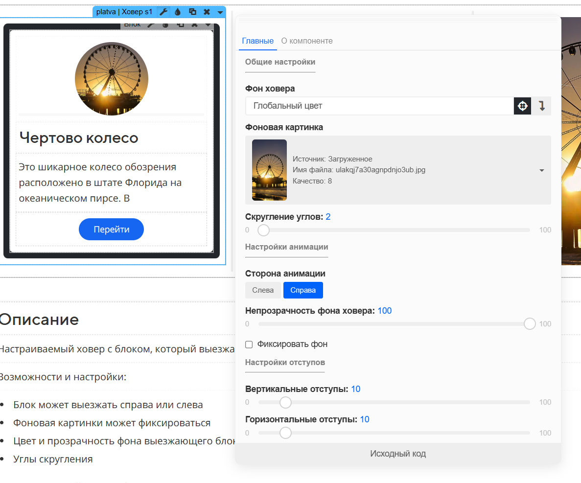The width and height of the screenshot is (581, 483).
Task: Click the "platva | Ховер s1" component label
Action: point(124,12)
